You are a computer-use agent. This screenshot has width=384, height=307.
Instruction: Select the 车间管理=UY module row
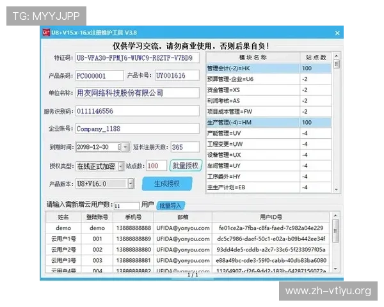point(269,166)
